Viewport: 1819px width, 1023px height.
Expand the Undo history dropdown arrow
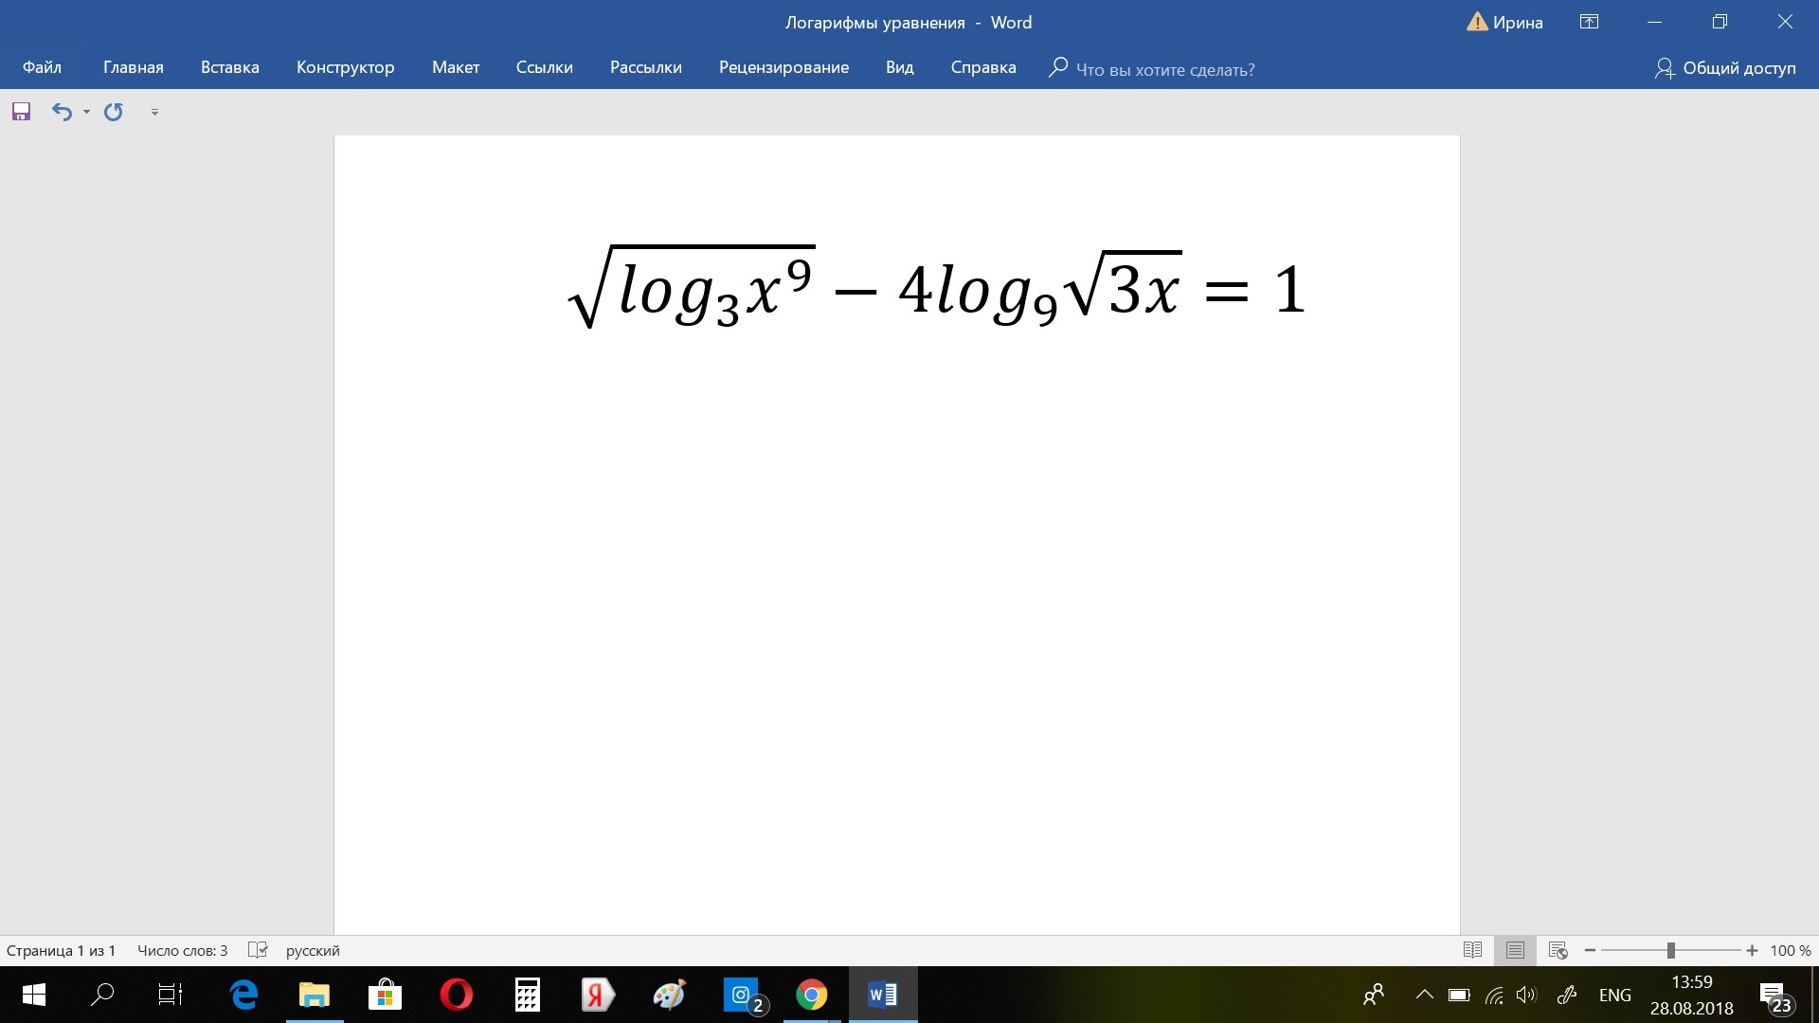point(86,112)
